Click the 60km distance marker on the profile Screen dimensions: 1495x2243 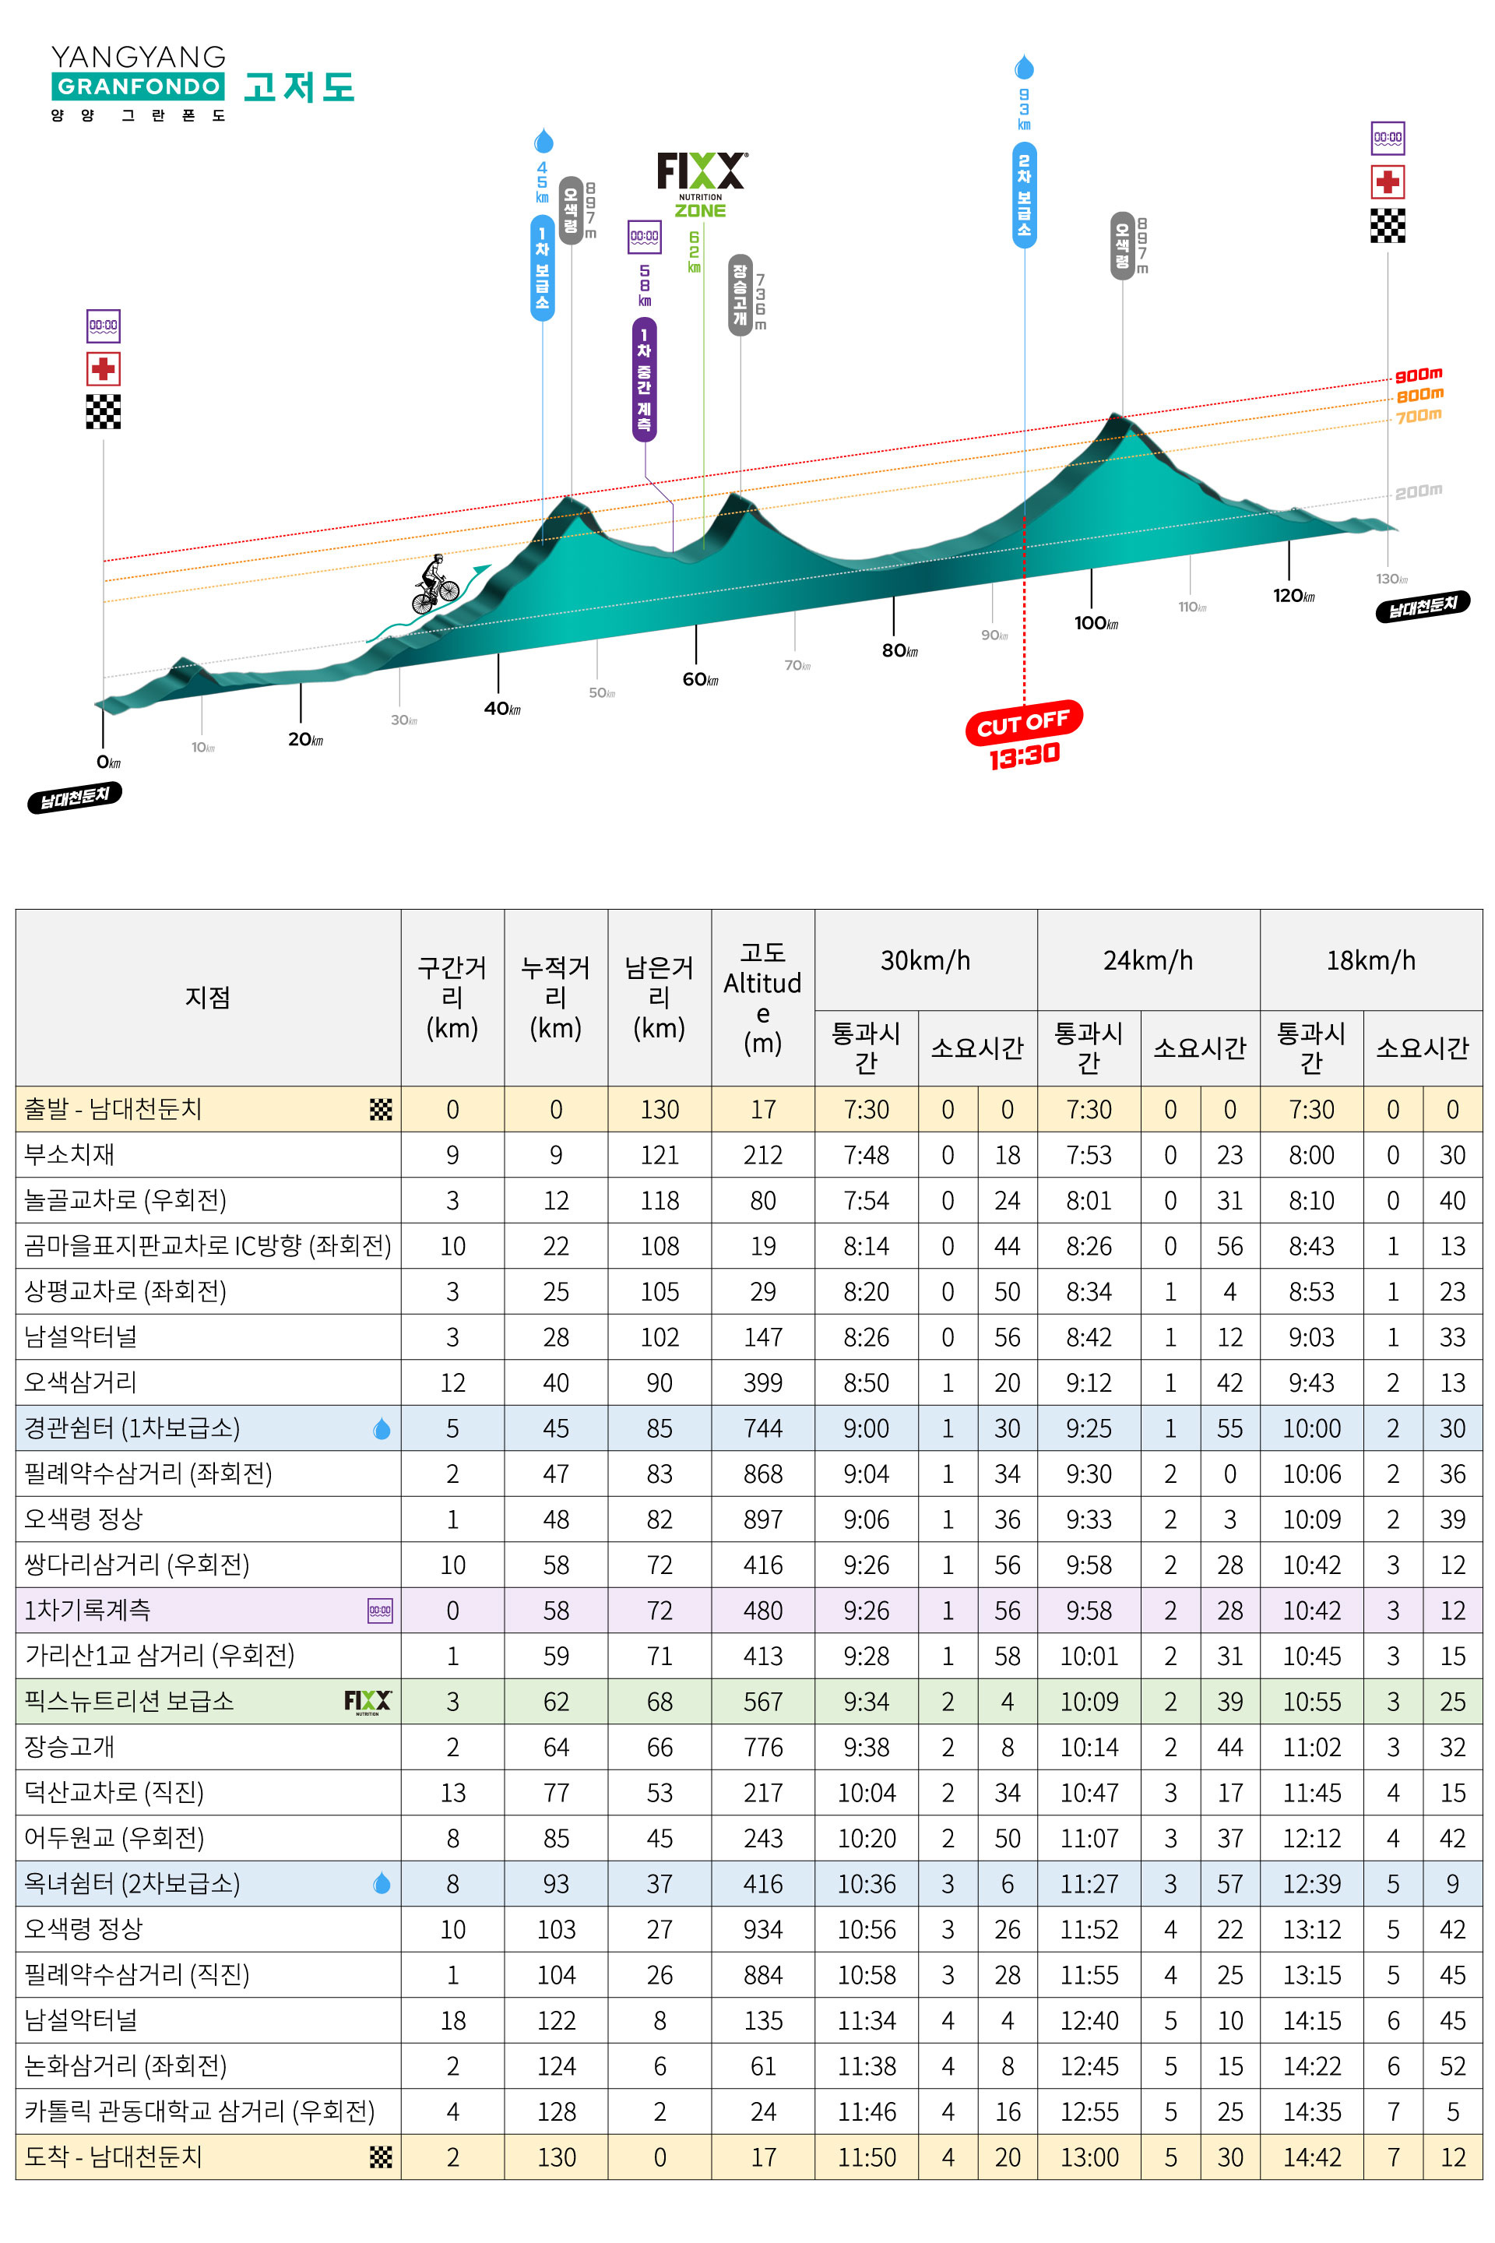point(700,679)
